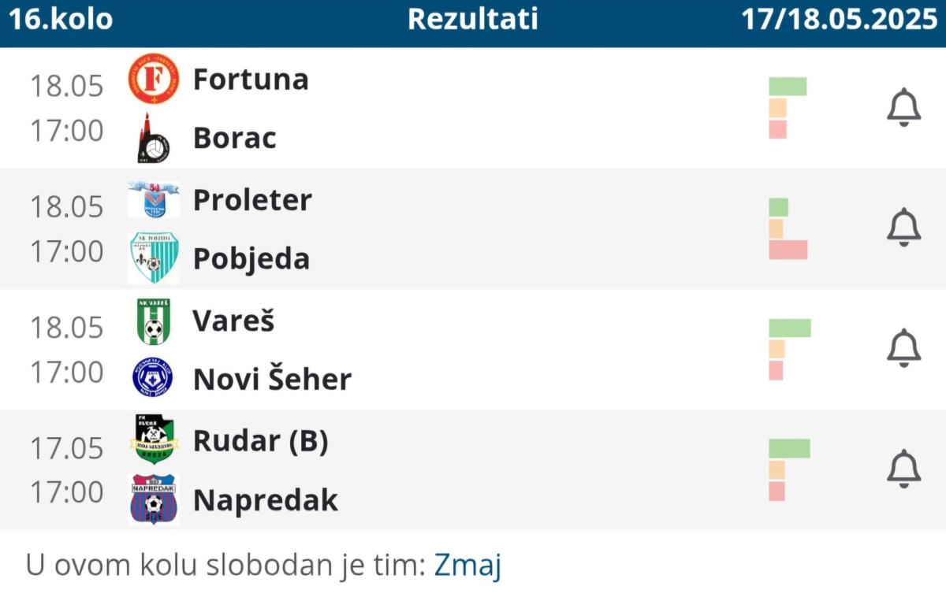Image resolution: width=946 pixels, height=601 pixels.
Task: Click the Fortuna club crest
Action: [x=154, y=79]
